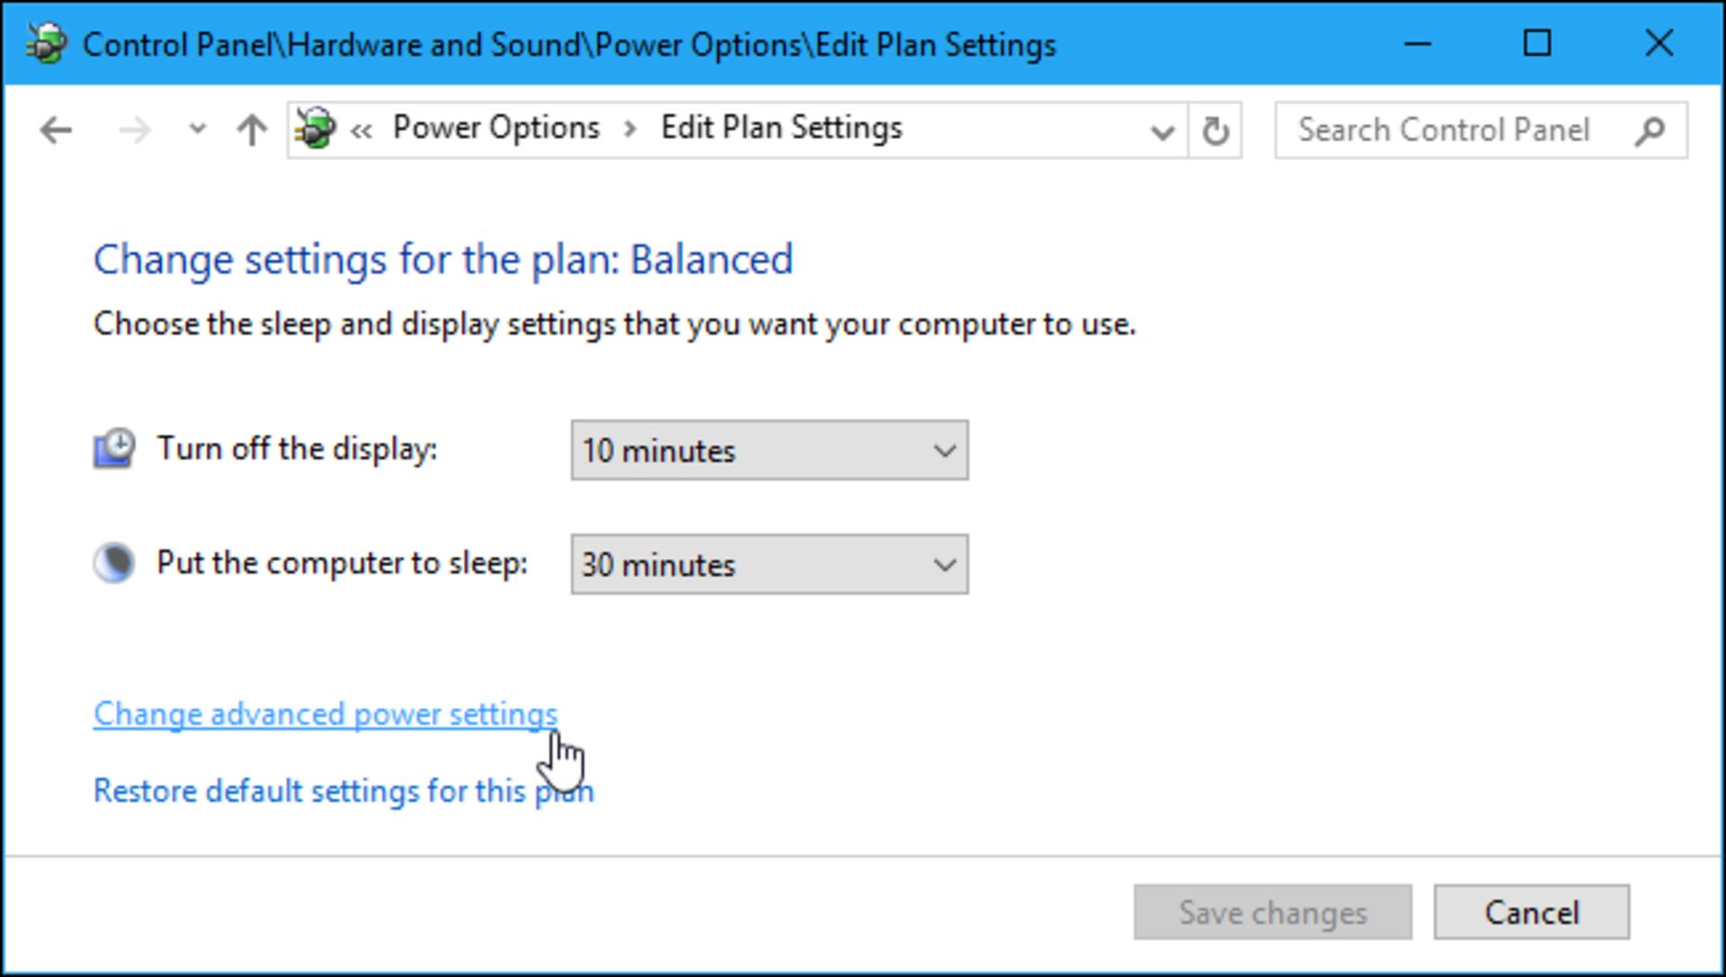The image size is (1726, 977).
Task: Open Change advanced power settings
Action: [x=324, y=714]
